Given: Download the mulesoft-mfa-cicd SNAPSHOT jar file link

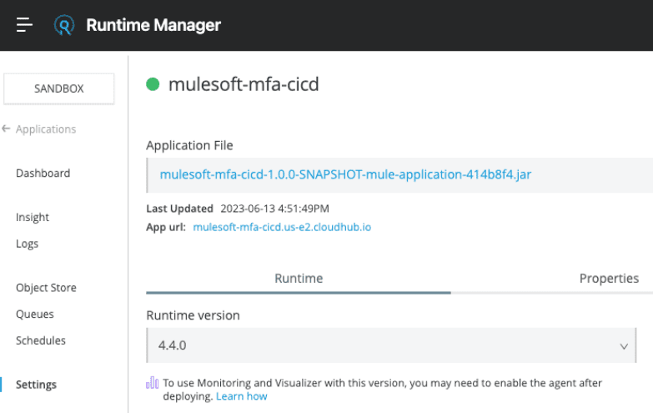Looking at the screenshot, I should (x=345, y=174).
